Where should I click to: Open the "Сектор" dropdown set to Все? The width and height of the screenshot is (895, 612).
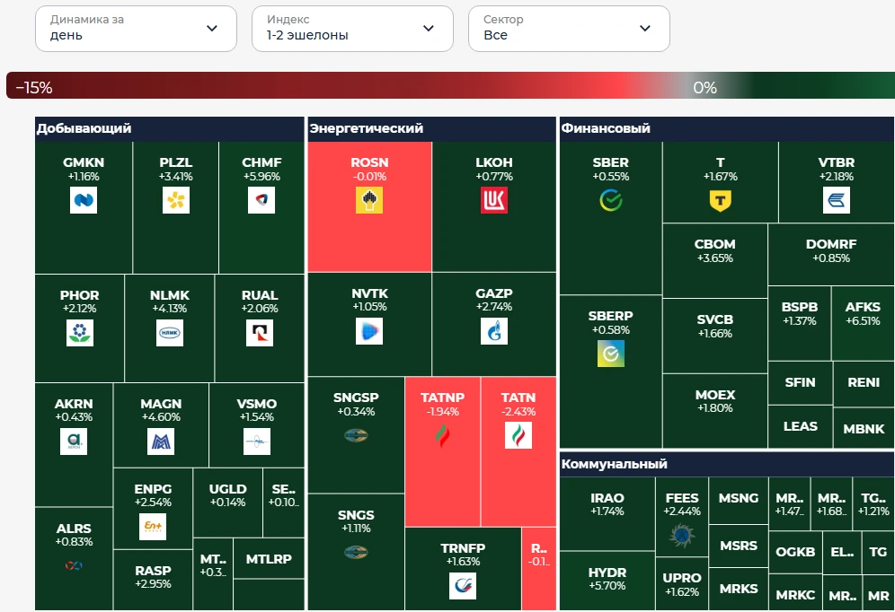click(569, 29)
